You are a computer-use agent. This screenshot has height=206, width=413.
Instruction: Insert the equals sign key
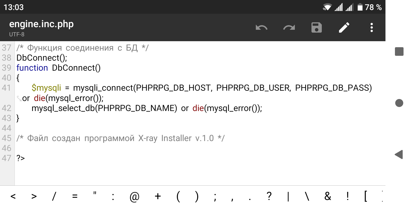click(x=75, y=196)
